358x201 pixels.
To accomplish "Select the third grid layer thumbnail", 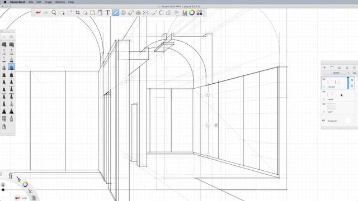I will point(331,107).
